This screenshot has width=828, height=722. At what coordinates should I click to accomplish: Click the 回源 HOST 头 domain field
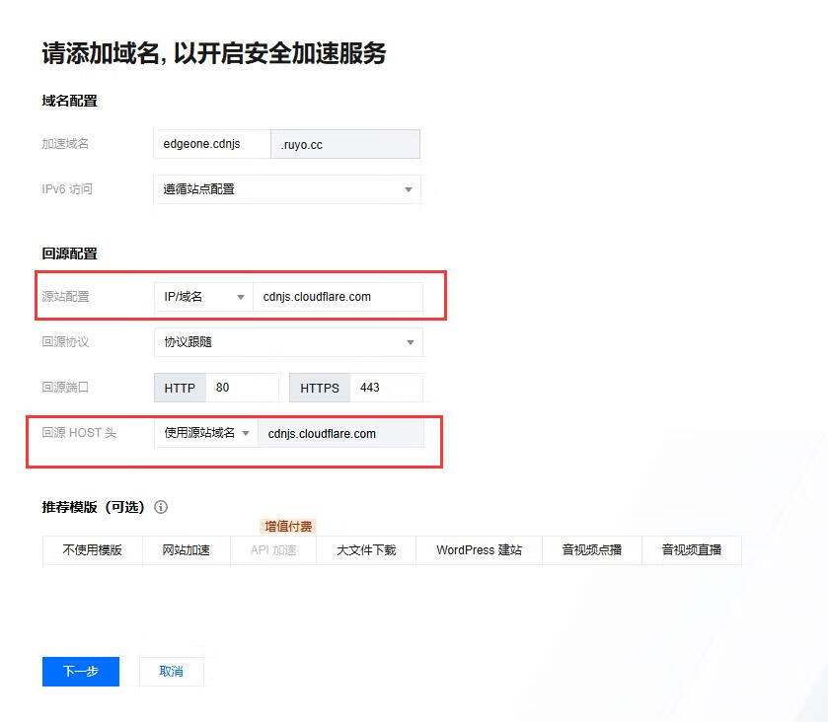[339, 433]
